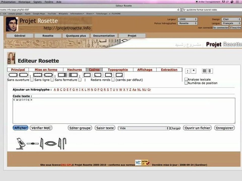This screenshot has width=242, height=181.
Task: Open the Projet navigation menu
Action: (132, 36)
